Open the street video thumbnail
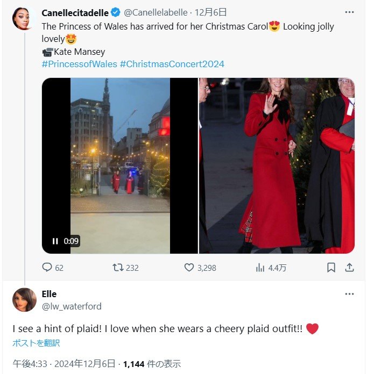Screen dimensions: 367x374 click(120, 166)
